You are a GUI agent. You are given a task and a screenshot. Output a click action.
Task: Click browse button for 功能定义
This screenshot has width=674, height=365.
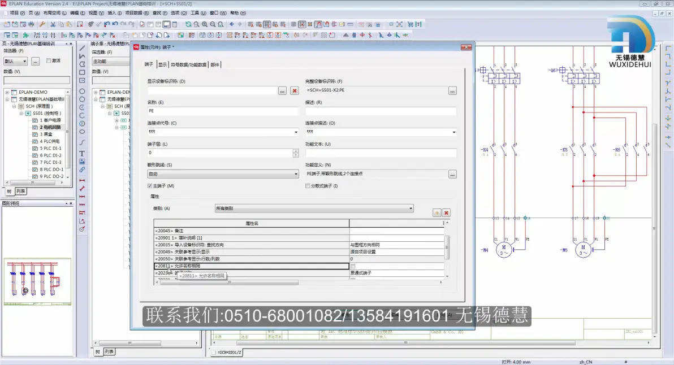452,175
